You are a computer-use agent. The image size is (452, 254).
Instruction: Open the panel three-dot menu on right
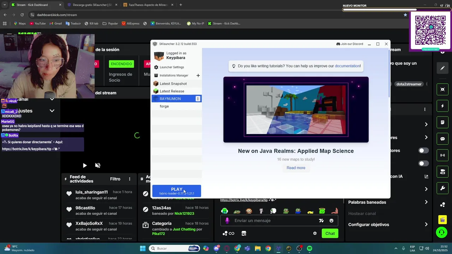pyautogui.click(x=425, y=109)
